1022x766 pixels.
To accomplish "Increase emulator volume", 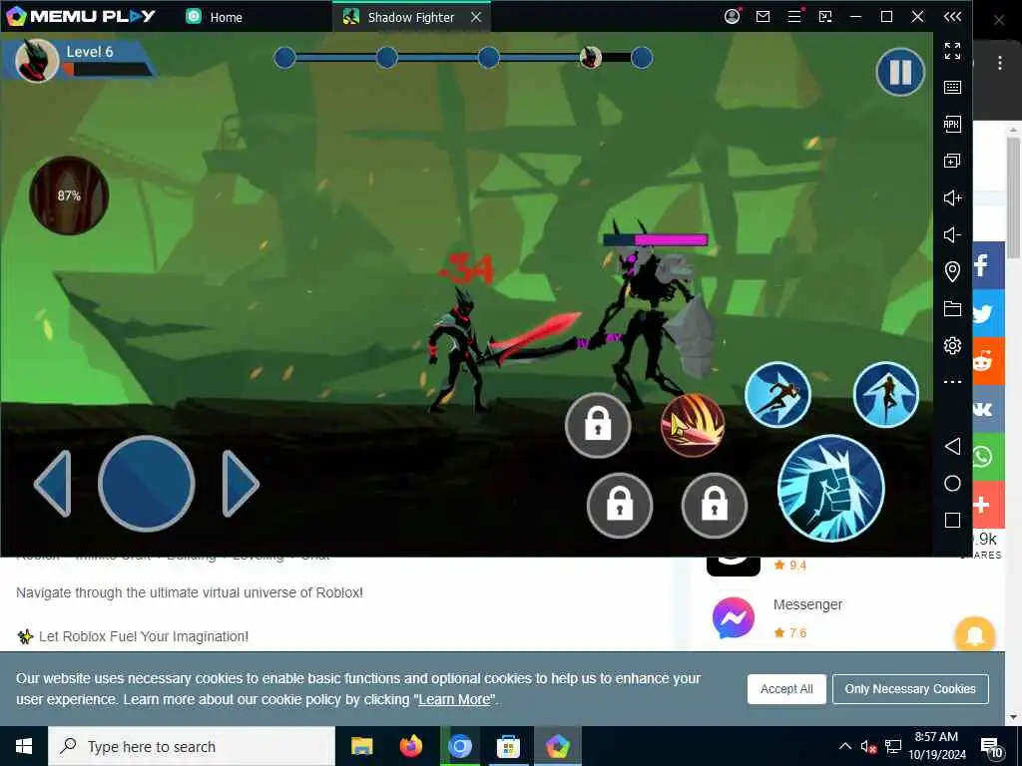I will pyautogui.click(x=952, y=198).
